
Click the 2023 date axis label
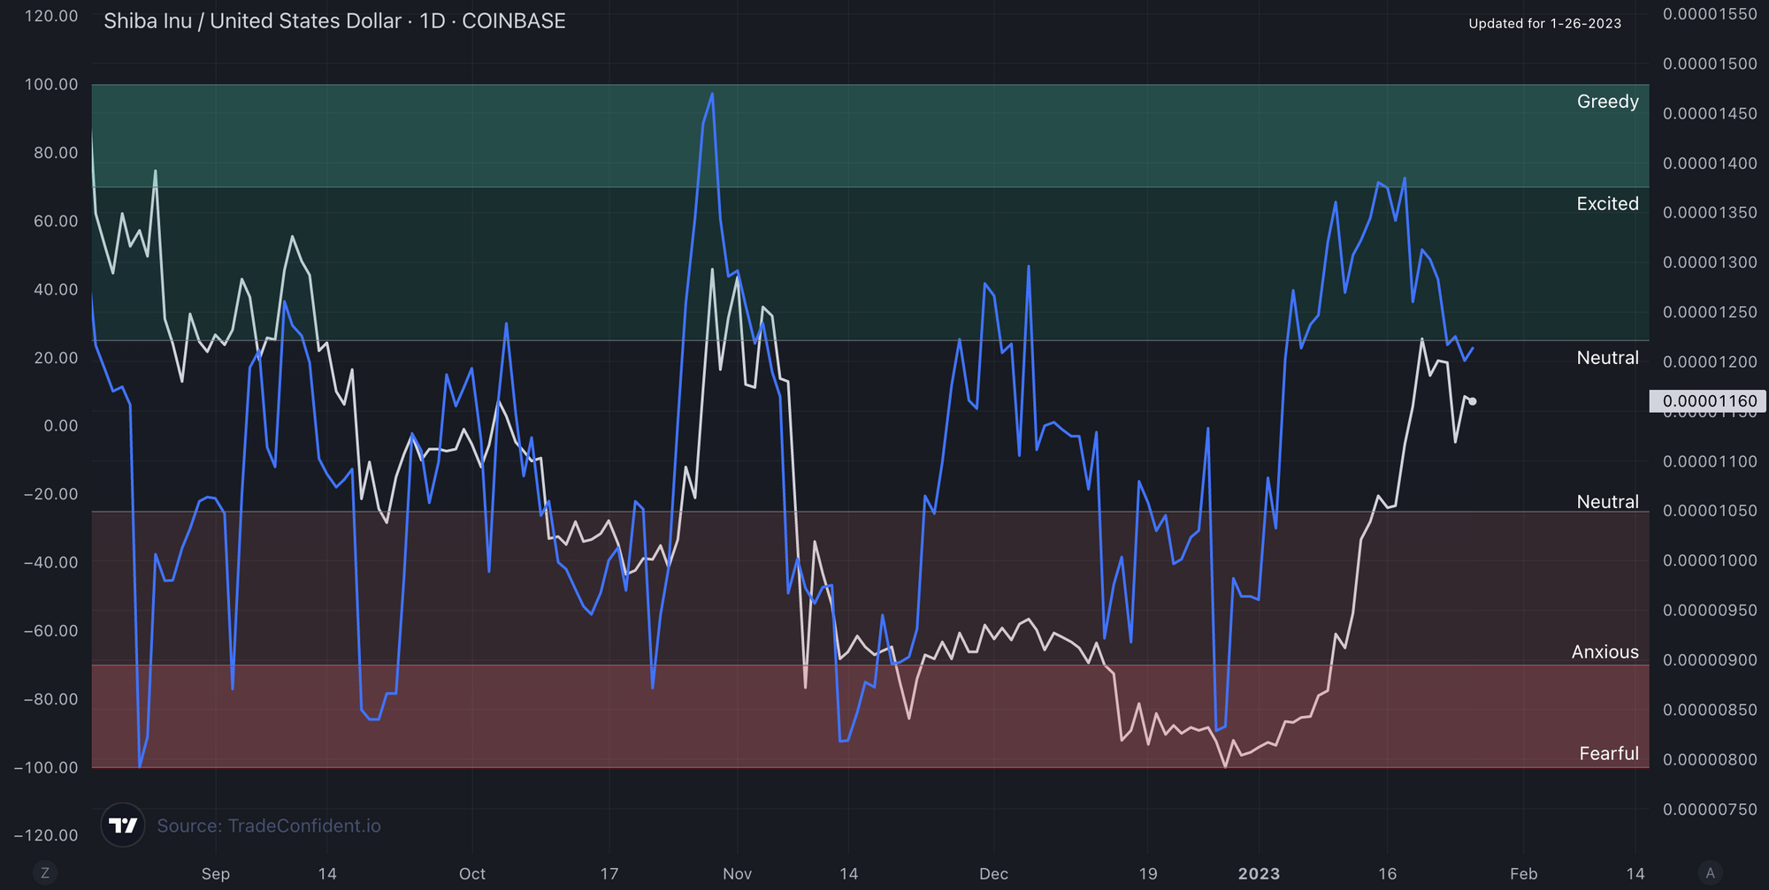coord(1259,874)
